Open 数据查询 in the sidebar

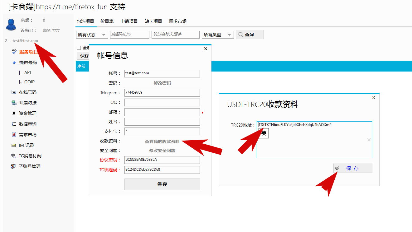[28, 124]
